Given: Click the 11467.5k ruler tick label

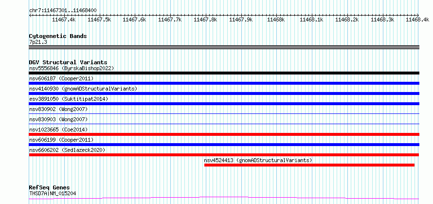Looking at the screenshot, I should pyautogui.click(x=99, y=19).
